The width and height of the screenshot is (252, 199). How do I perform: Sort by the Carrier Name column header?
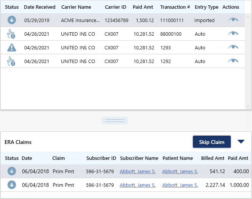76,7
